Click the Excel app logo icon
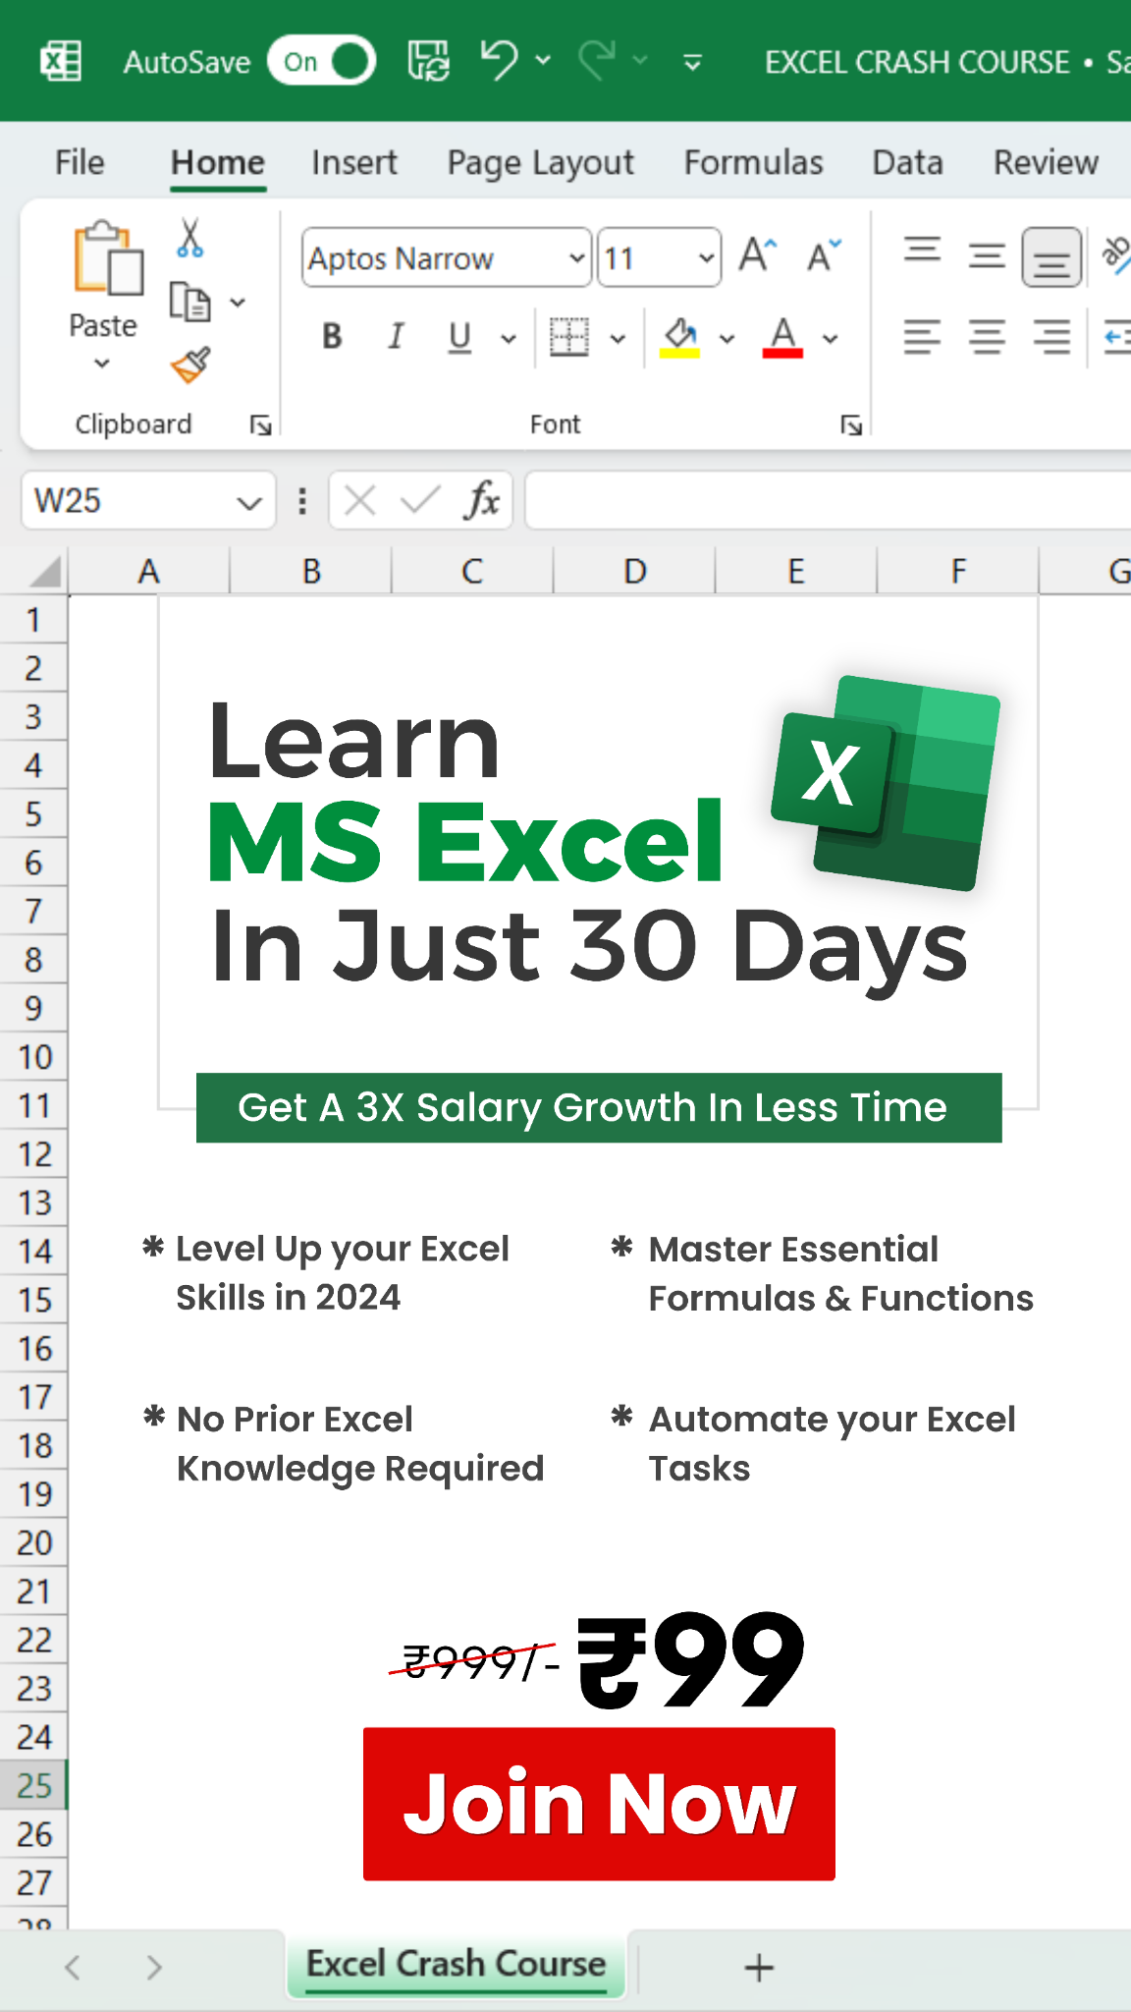 coord(61,62)
